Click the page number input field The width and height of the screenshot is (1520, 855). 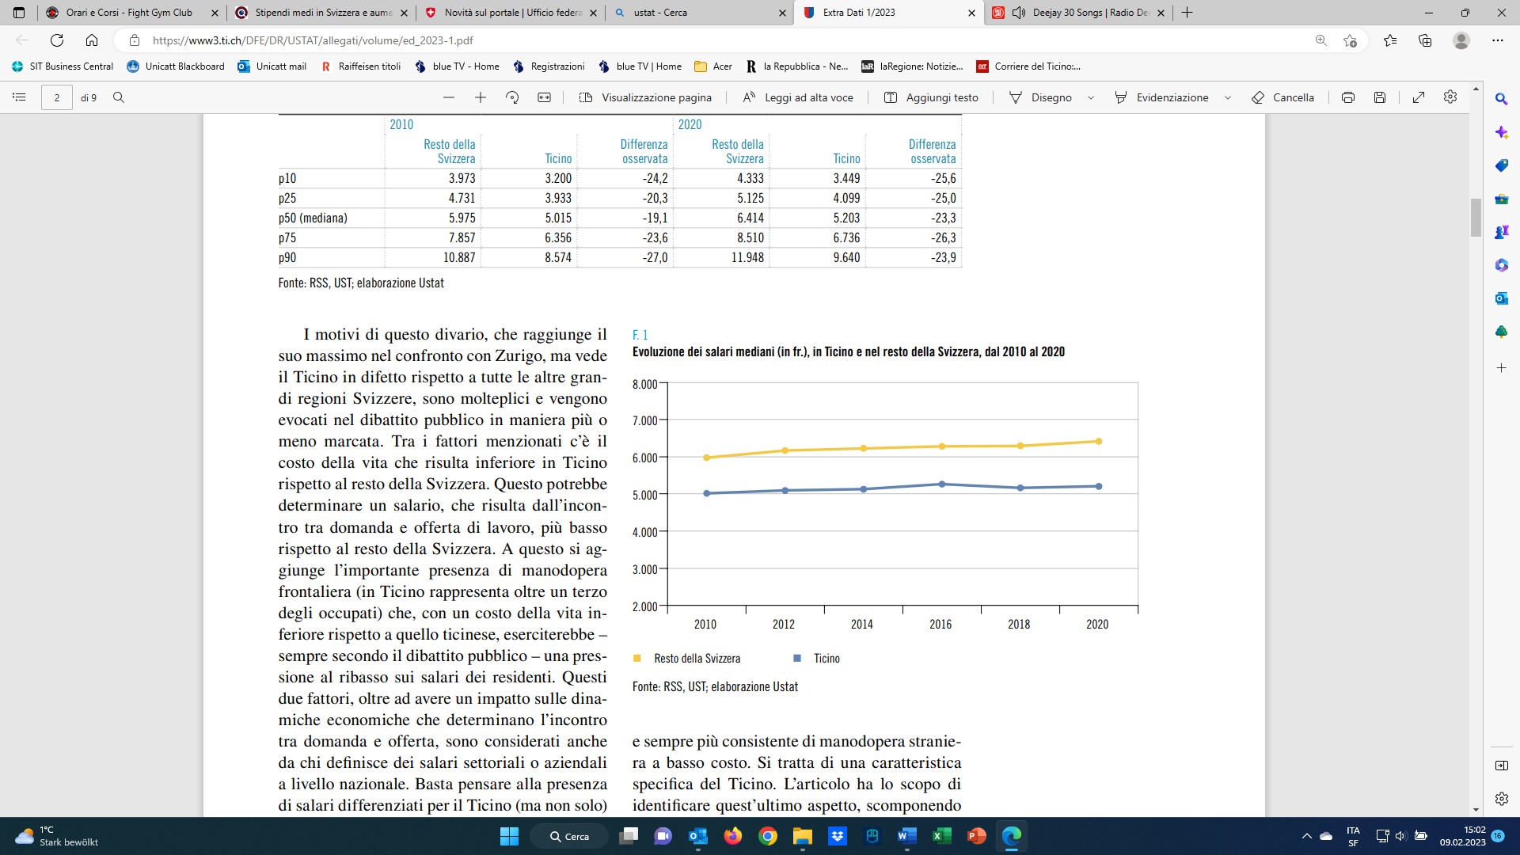point(57,97)
